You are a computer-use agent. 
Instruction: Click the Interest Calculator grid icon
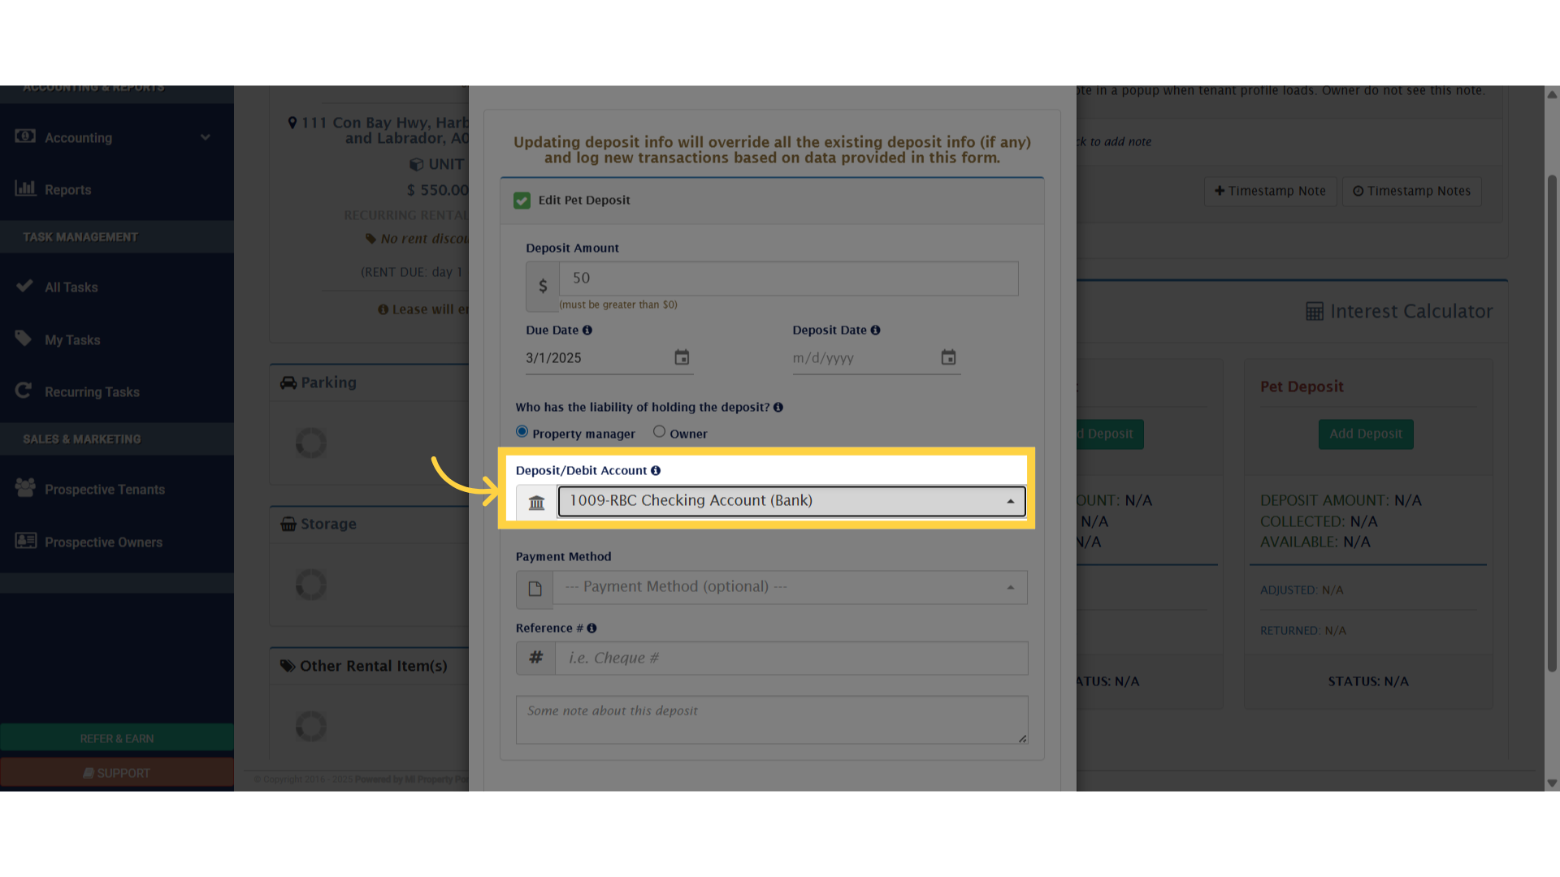[x=1315, y=311]
